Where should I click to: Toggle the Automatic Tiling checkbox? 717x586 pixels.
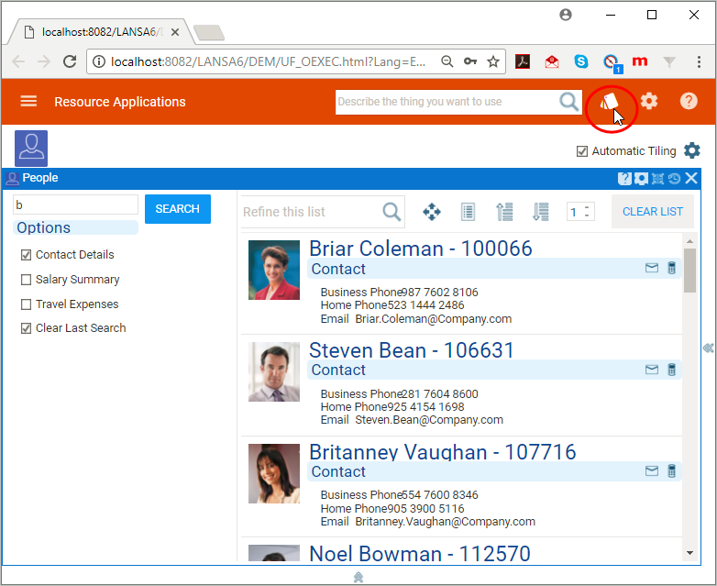(581, 151)
